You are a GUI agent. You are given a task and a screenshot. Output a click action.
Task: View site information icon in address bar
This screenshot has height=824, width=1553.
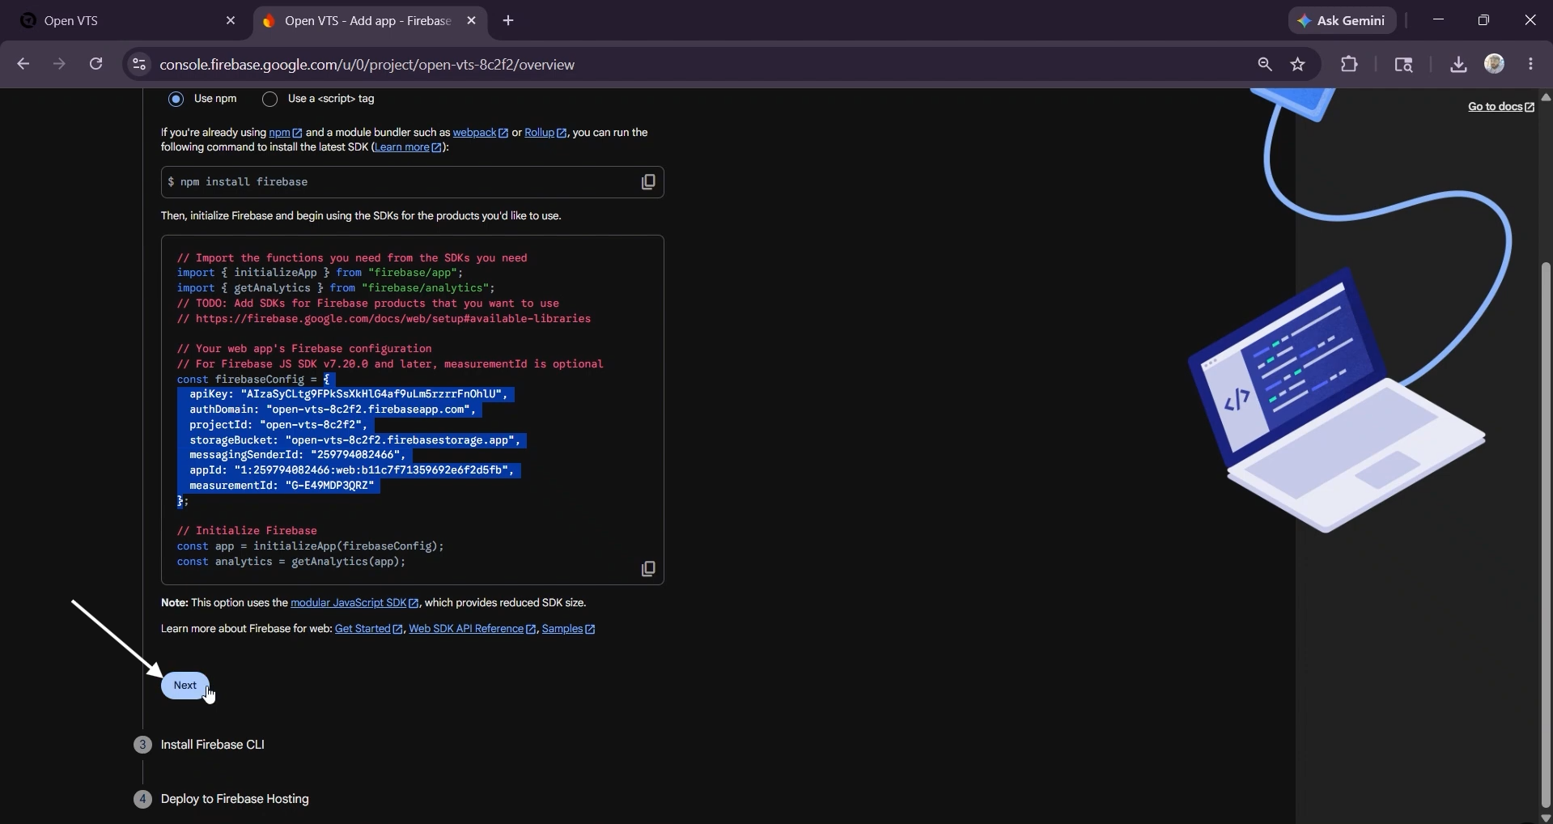tap(139, 64)
